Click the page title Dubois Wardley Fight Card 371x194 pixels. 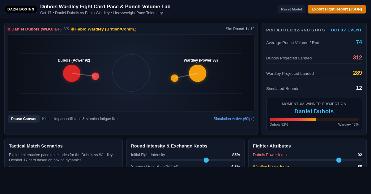[105, 7]
